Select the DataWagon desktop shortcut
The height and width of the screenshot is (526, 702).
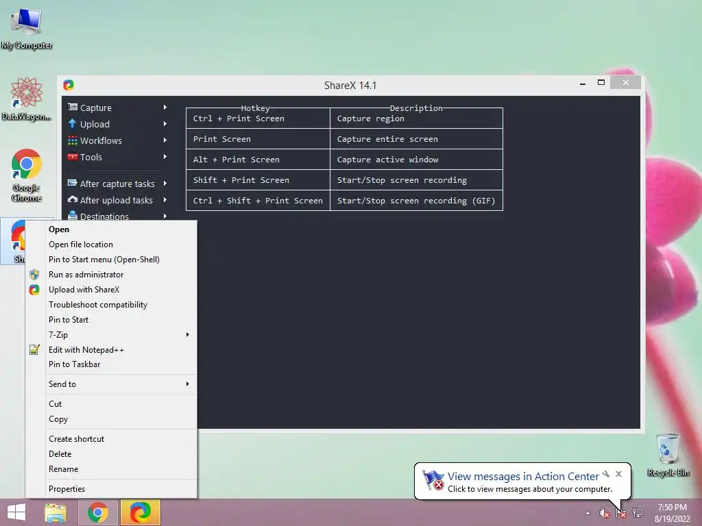pyautogui.click(x=27, y=99)
